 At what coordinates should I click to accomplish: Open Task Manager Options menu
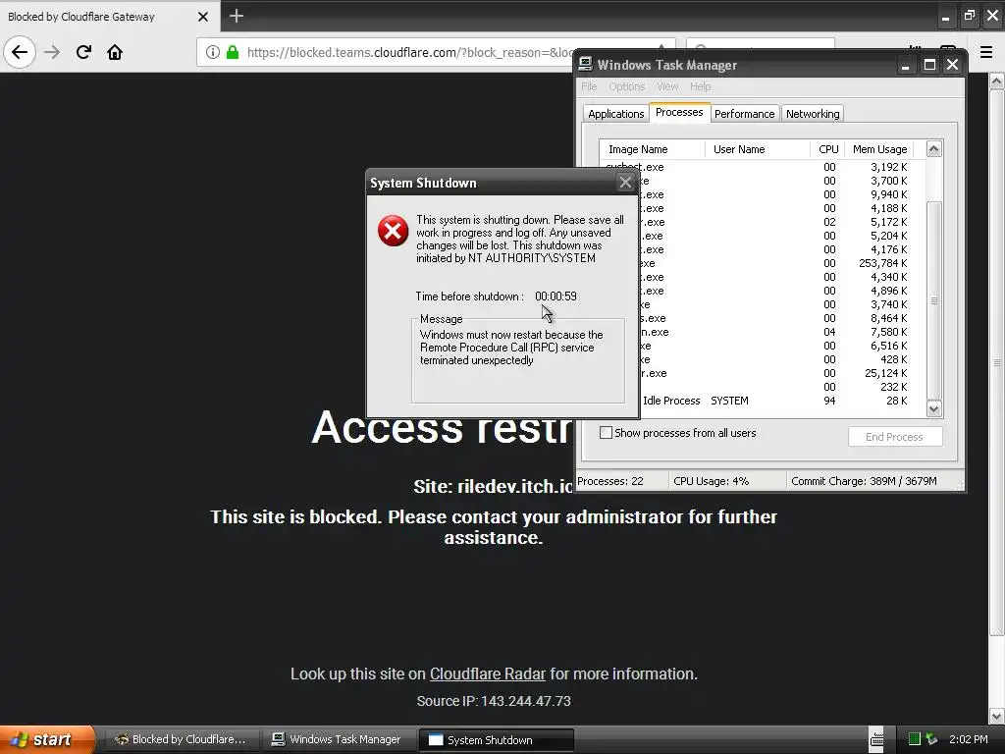[627, 86]
